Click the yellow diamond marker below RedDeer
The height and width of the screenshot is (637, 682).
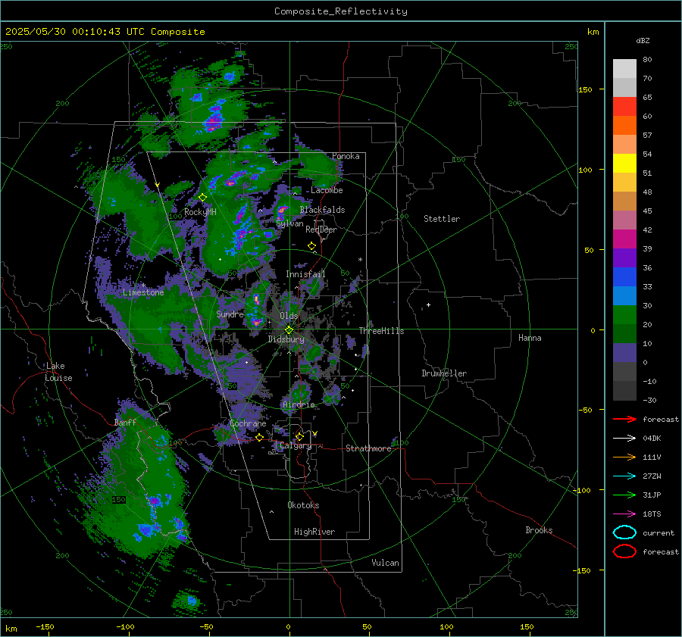(x=311, y=246)
